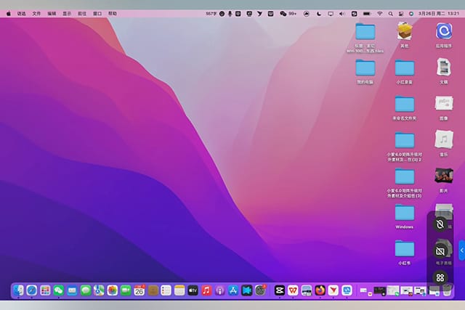Open the 文件 menu in menu bar
The image size is (465, 310).
36,13
